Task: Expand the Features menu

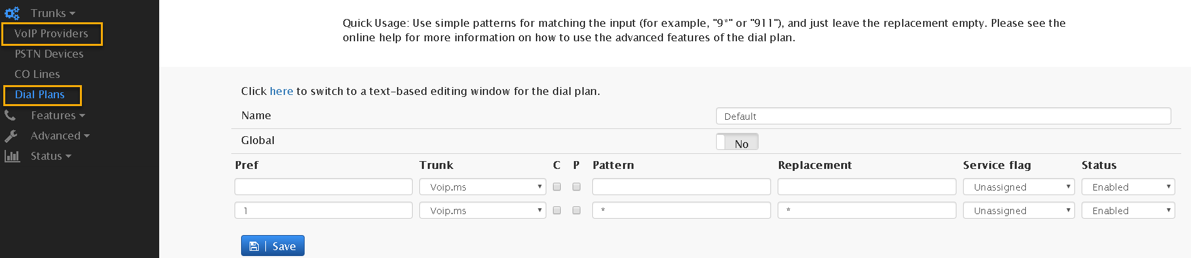Action: [58, 115]
